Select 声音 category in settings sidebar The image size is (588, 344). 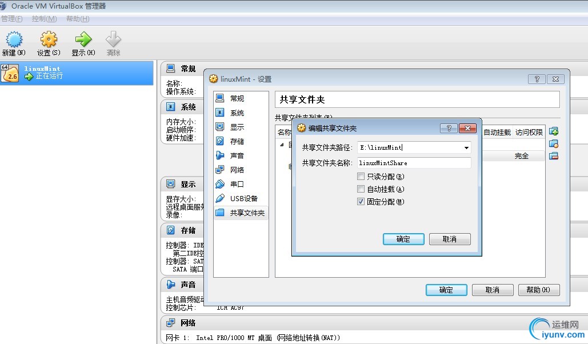click(241, 155)
